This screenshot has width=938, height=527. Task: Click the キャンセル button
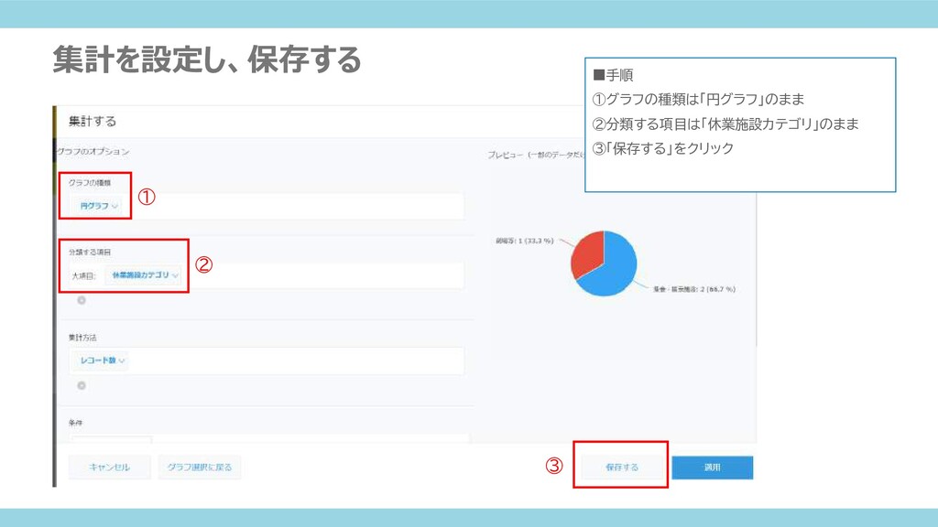click(x=110, y=468)
